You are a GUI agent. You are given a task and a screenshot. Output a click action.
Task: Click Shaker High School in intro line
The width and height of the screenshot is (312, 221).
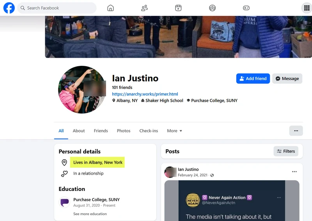164,101
